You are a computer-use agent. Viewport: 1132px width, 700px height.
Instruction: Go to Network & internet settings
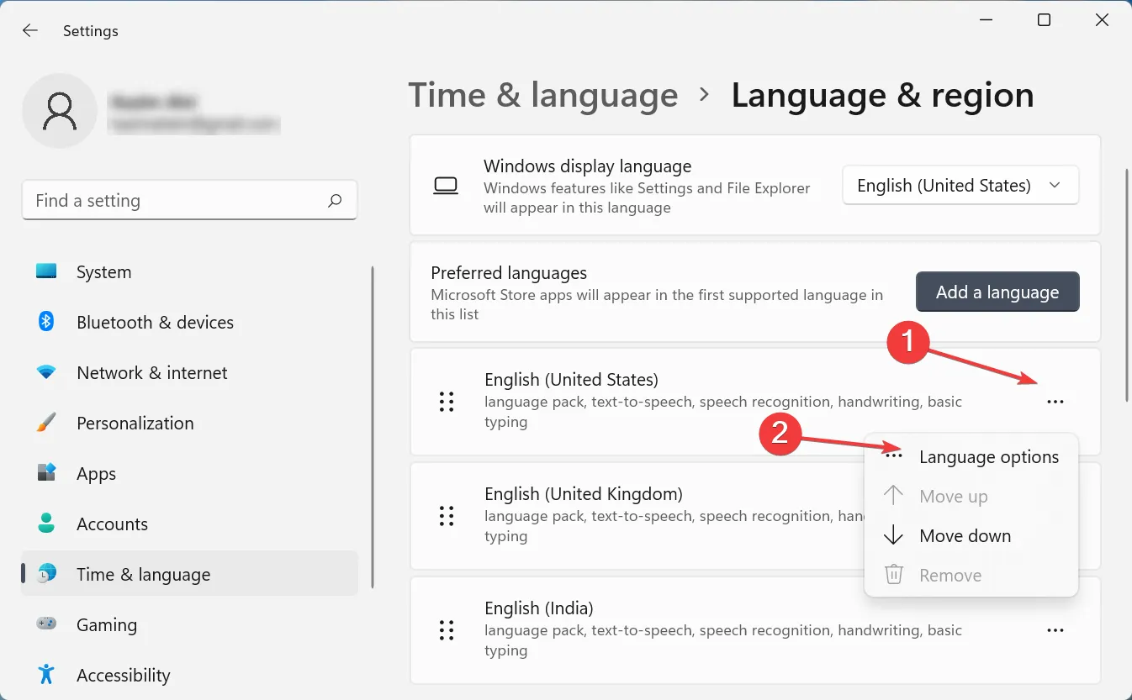tap(151, 373)
